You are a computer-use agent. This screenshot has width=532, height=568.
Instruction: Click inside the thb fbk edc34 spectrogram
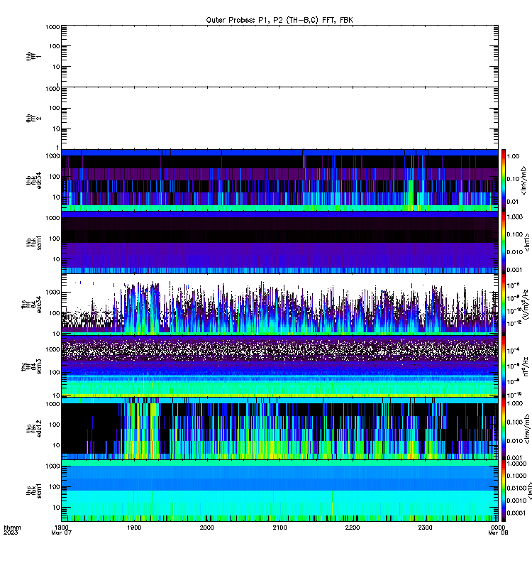pyautogui.click(x=279, y=180)
